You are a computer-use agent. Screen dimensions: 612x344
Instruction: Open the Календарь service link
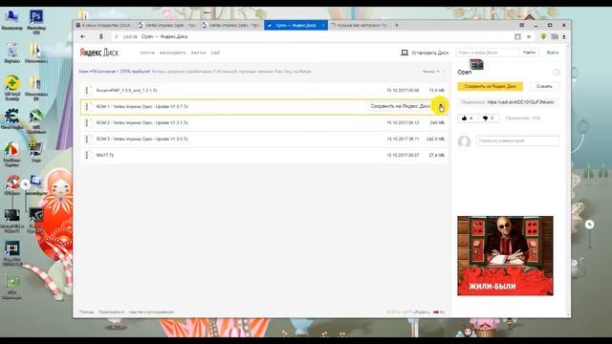(173, 53)
